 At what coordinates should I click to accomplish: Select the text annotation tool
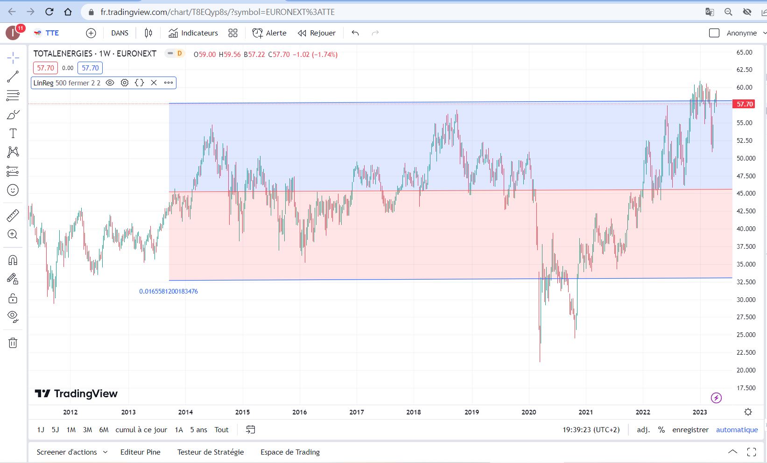[x=13, y=133]
